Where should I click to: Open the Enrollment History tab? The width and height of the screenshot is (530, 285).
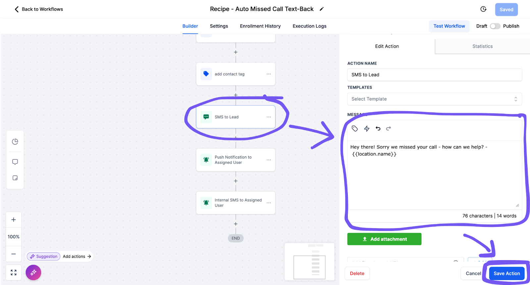pyautogui.click(x=260, y=26)
